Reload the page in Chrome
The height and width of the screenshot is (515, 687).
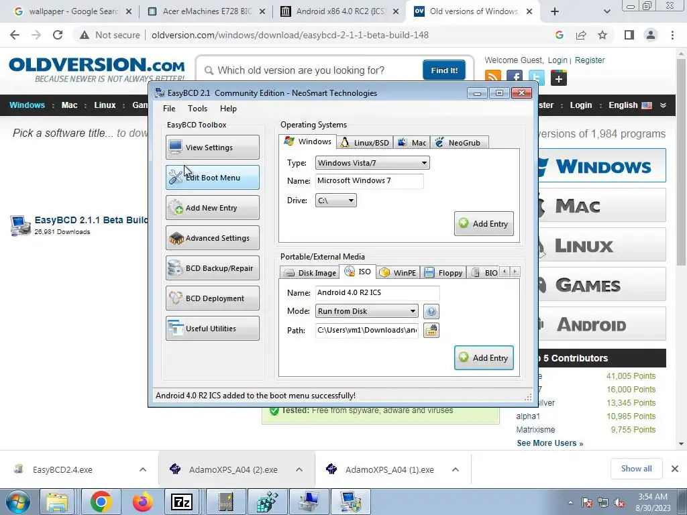click(58, 35)
